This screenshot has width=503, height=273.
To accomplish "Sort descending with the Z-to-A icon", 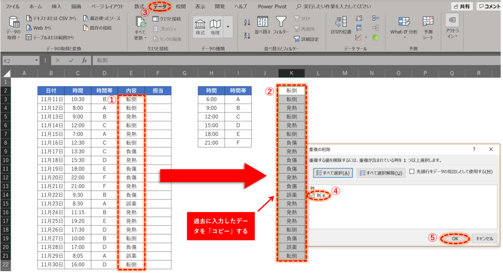I will pyautogui.click(x=247, y=36).
